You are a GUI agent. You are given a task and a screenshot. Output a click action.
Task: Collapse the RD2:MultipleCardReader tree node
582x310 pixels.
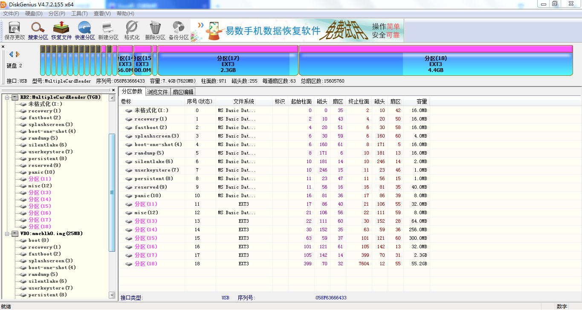tap(7, 97)
